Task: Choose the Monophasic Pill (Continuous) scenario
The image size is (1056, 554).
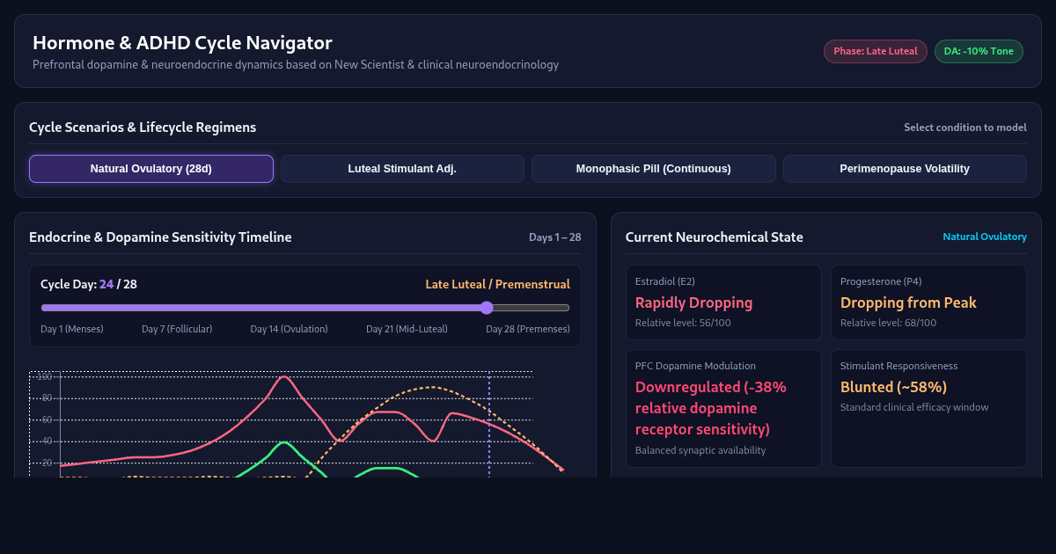Action: tap(654, 169)
